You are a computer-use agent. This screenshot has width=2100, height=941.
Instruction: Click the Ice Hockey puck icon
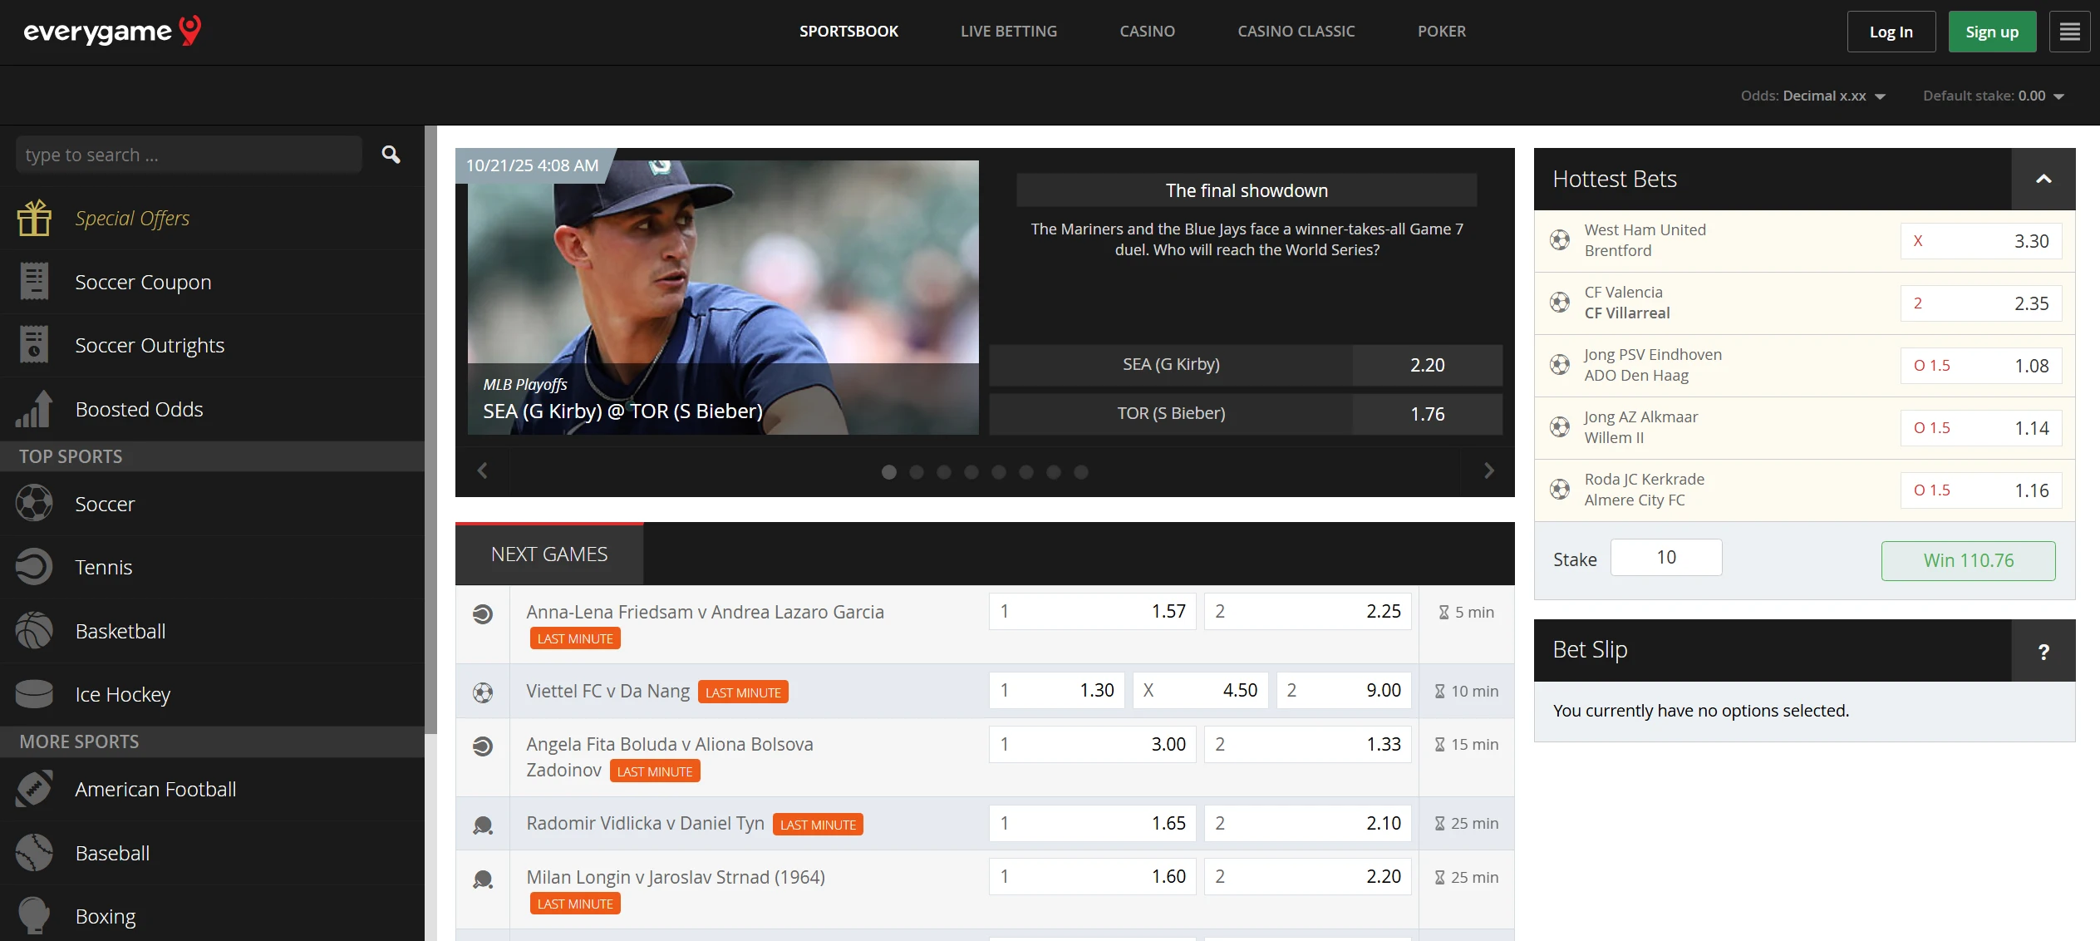click(34, 694)
